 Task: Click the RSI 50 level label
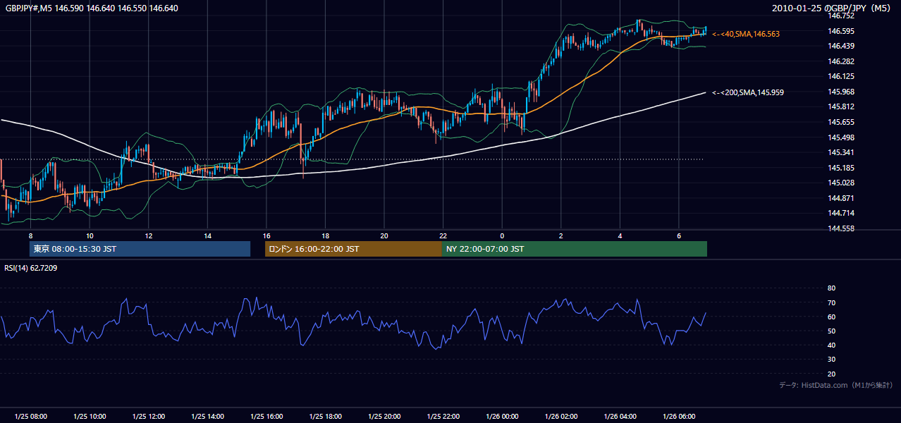(831, 331)
